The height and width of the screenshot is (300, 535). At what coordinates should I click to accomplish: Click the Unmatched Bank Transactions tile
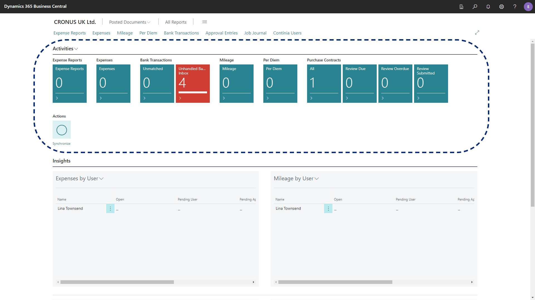pos(157,84)
